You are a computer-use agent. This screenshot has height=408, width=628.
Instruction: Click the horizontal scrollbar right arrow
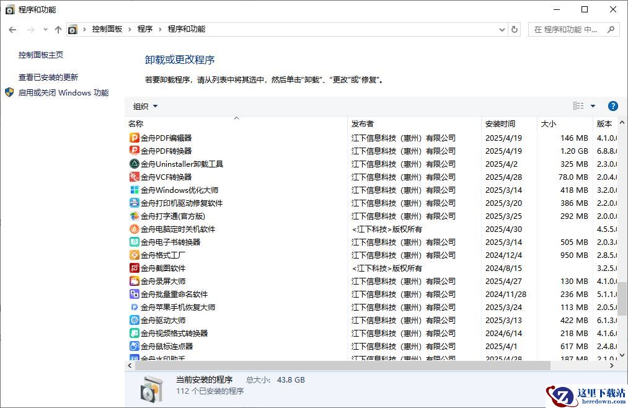[612, 366]
